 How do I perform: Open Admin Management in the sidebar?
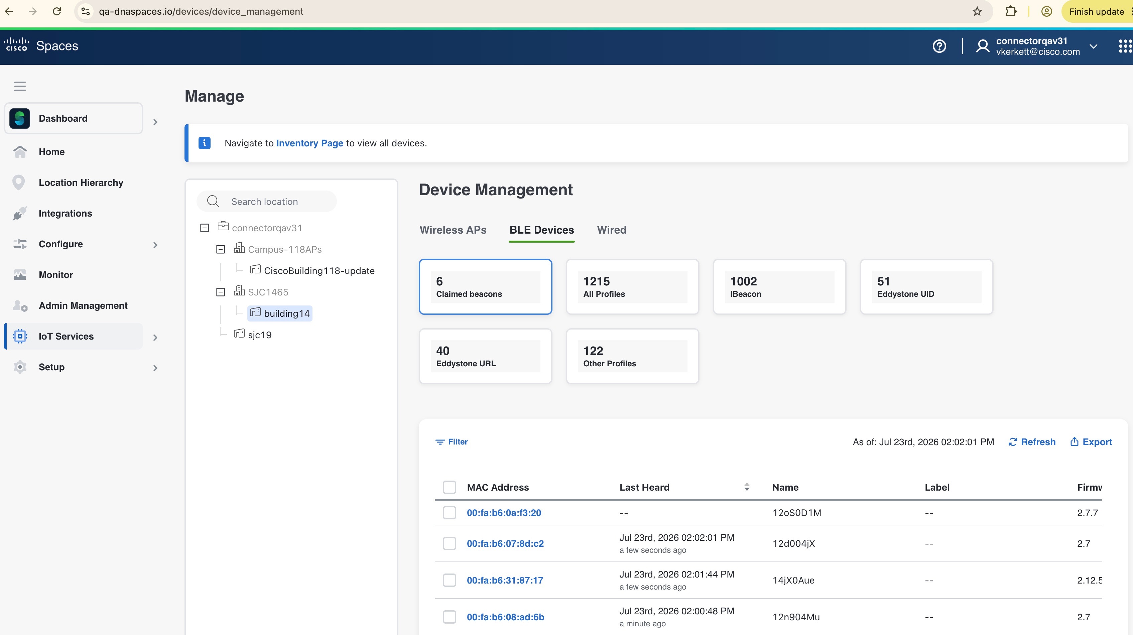[83, 305]
